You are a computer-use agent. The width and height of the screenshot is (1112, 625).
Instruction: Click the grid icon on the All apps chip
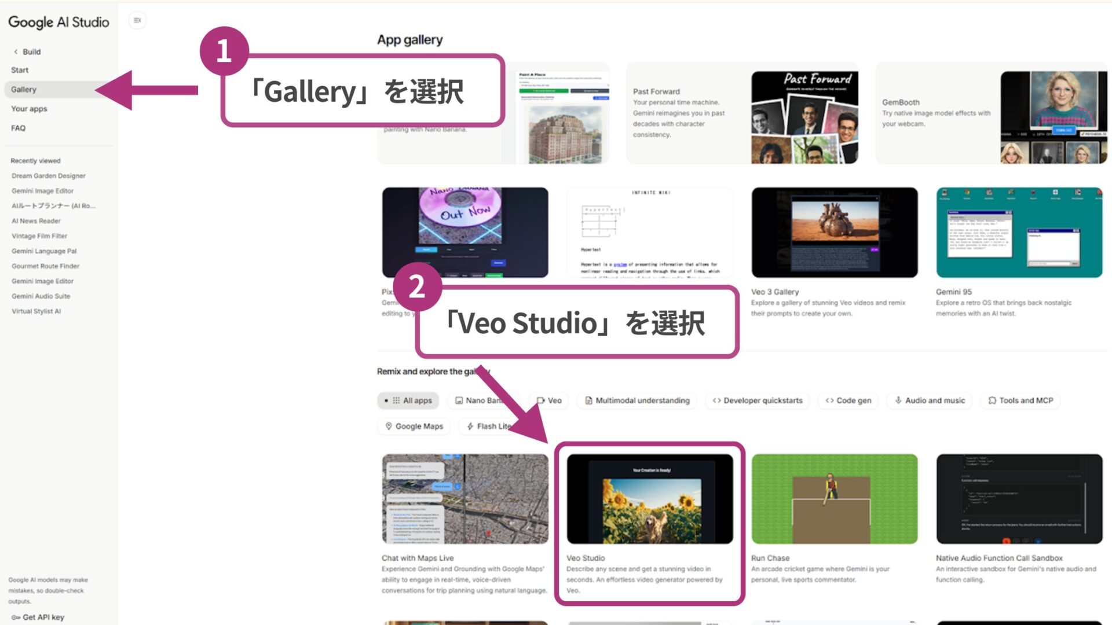click(x=396, y=400)
